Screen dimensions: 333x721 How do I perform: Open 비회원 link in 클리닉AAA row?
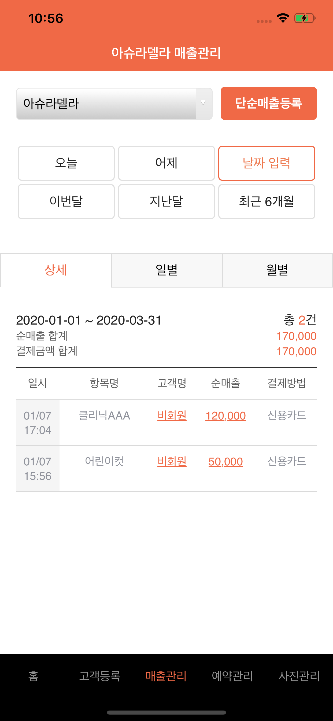coord(172,416)
